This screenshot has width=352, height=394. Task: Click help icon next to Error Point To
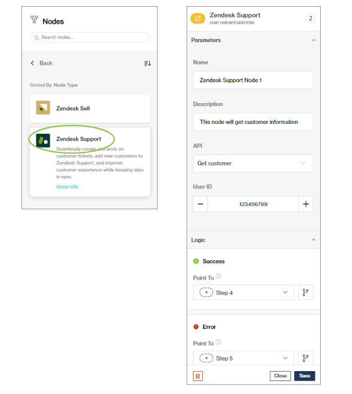[x=219, y=342]
